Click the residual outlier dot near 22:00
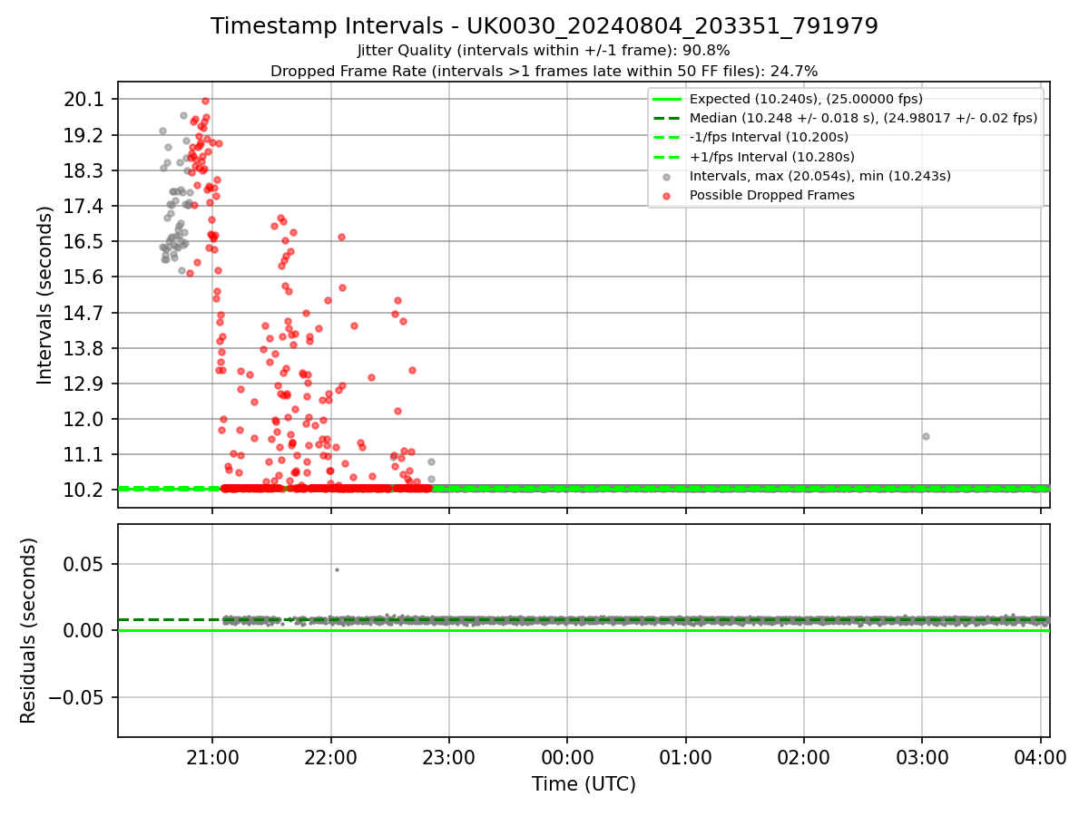 pos(337,569)
